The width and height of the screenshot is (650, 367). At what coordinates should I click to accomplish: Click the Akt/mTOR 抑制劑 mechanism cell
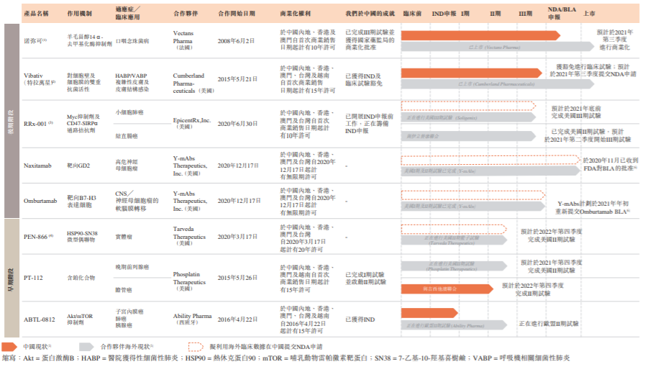pos(80,319)
